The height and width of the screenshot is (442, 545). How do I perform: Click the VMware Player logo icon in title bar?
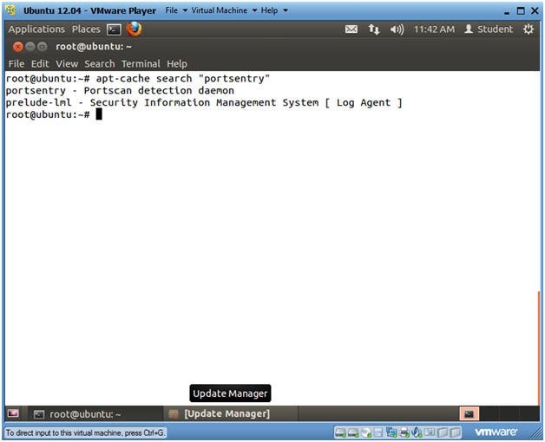[x=10, y=10]
